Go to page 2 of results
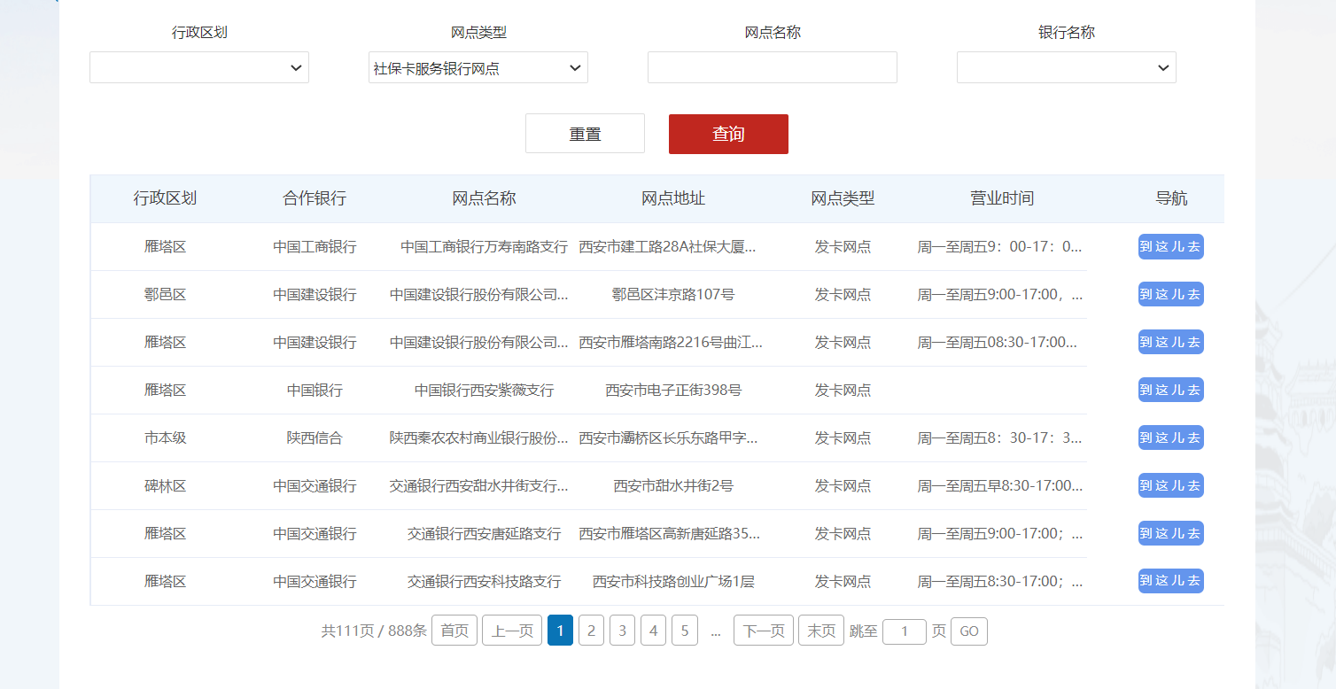Viewport: 1336px width, 689px height. (x=591, y=631)
